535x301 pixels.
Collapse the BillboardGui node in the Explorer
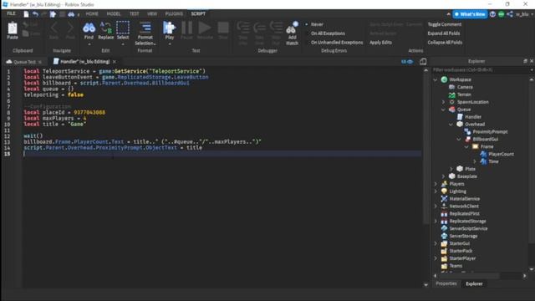pyautogui.click(x=459, y=140)
